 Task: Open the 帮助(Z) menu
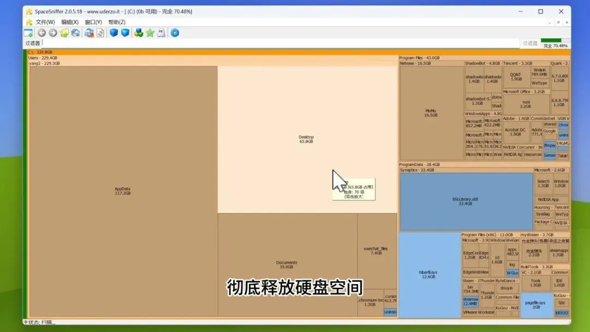117,22
